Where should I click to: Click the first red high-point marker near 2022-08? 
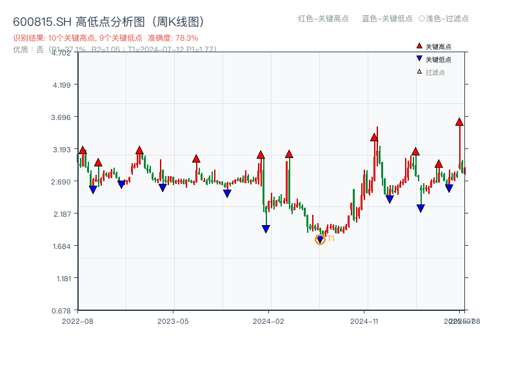pyautogui.click(x=82, y=150)
